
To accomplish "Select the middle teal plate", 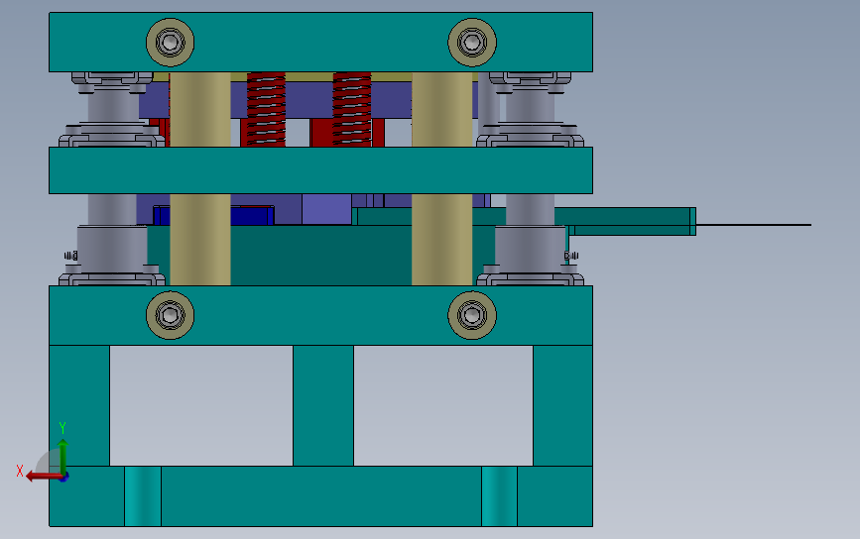I will click(320, 169).
